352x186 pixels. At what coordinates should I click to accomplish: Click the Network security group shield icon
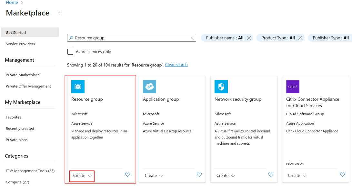221,87
